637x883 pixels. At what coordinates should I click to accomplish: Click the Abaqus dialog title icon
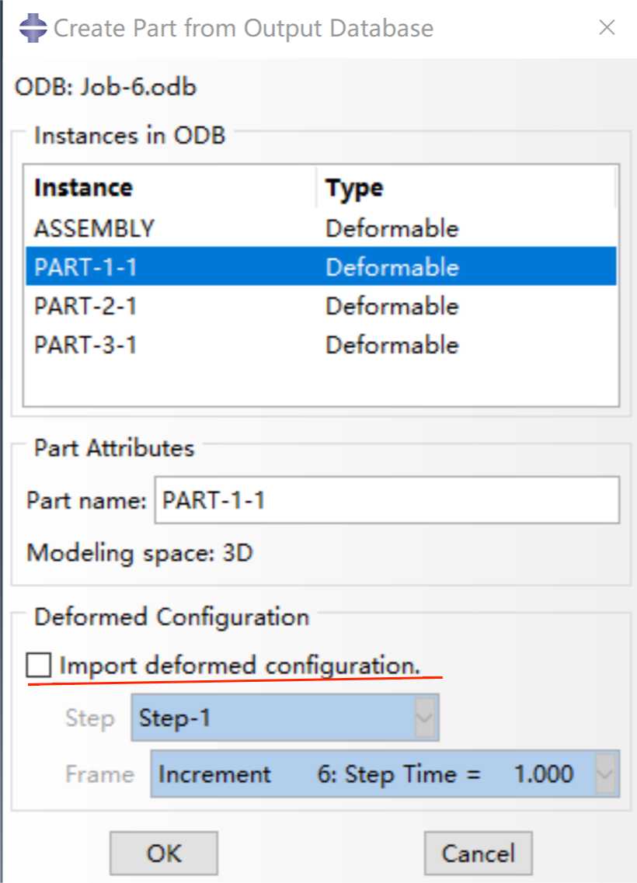[x=33, y=28]
